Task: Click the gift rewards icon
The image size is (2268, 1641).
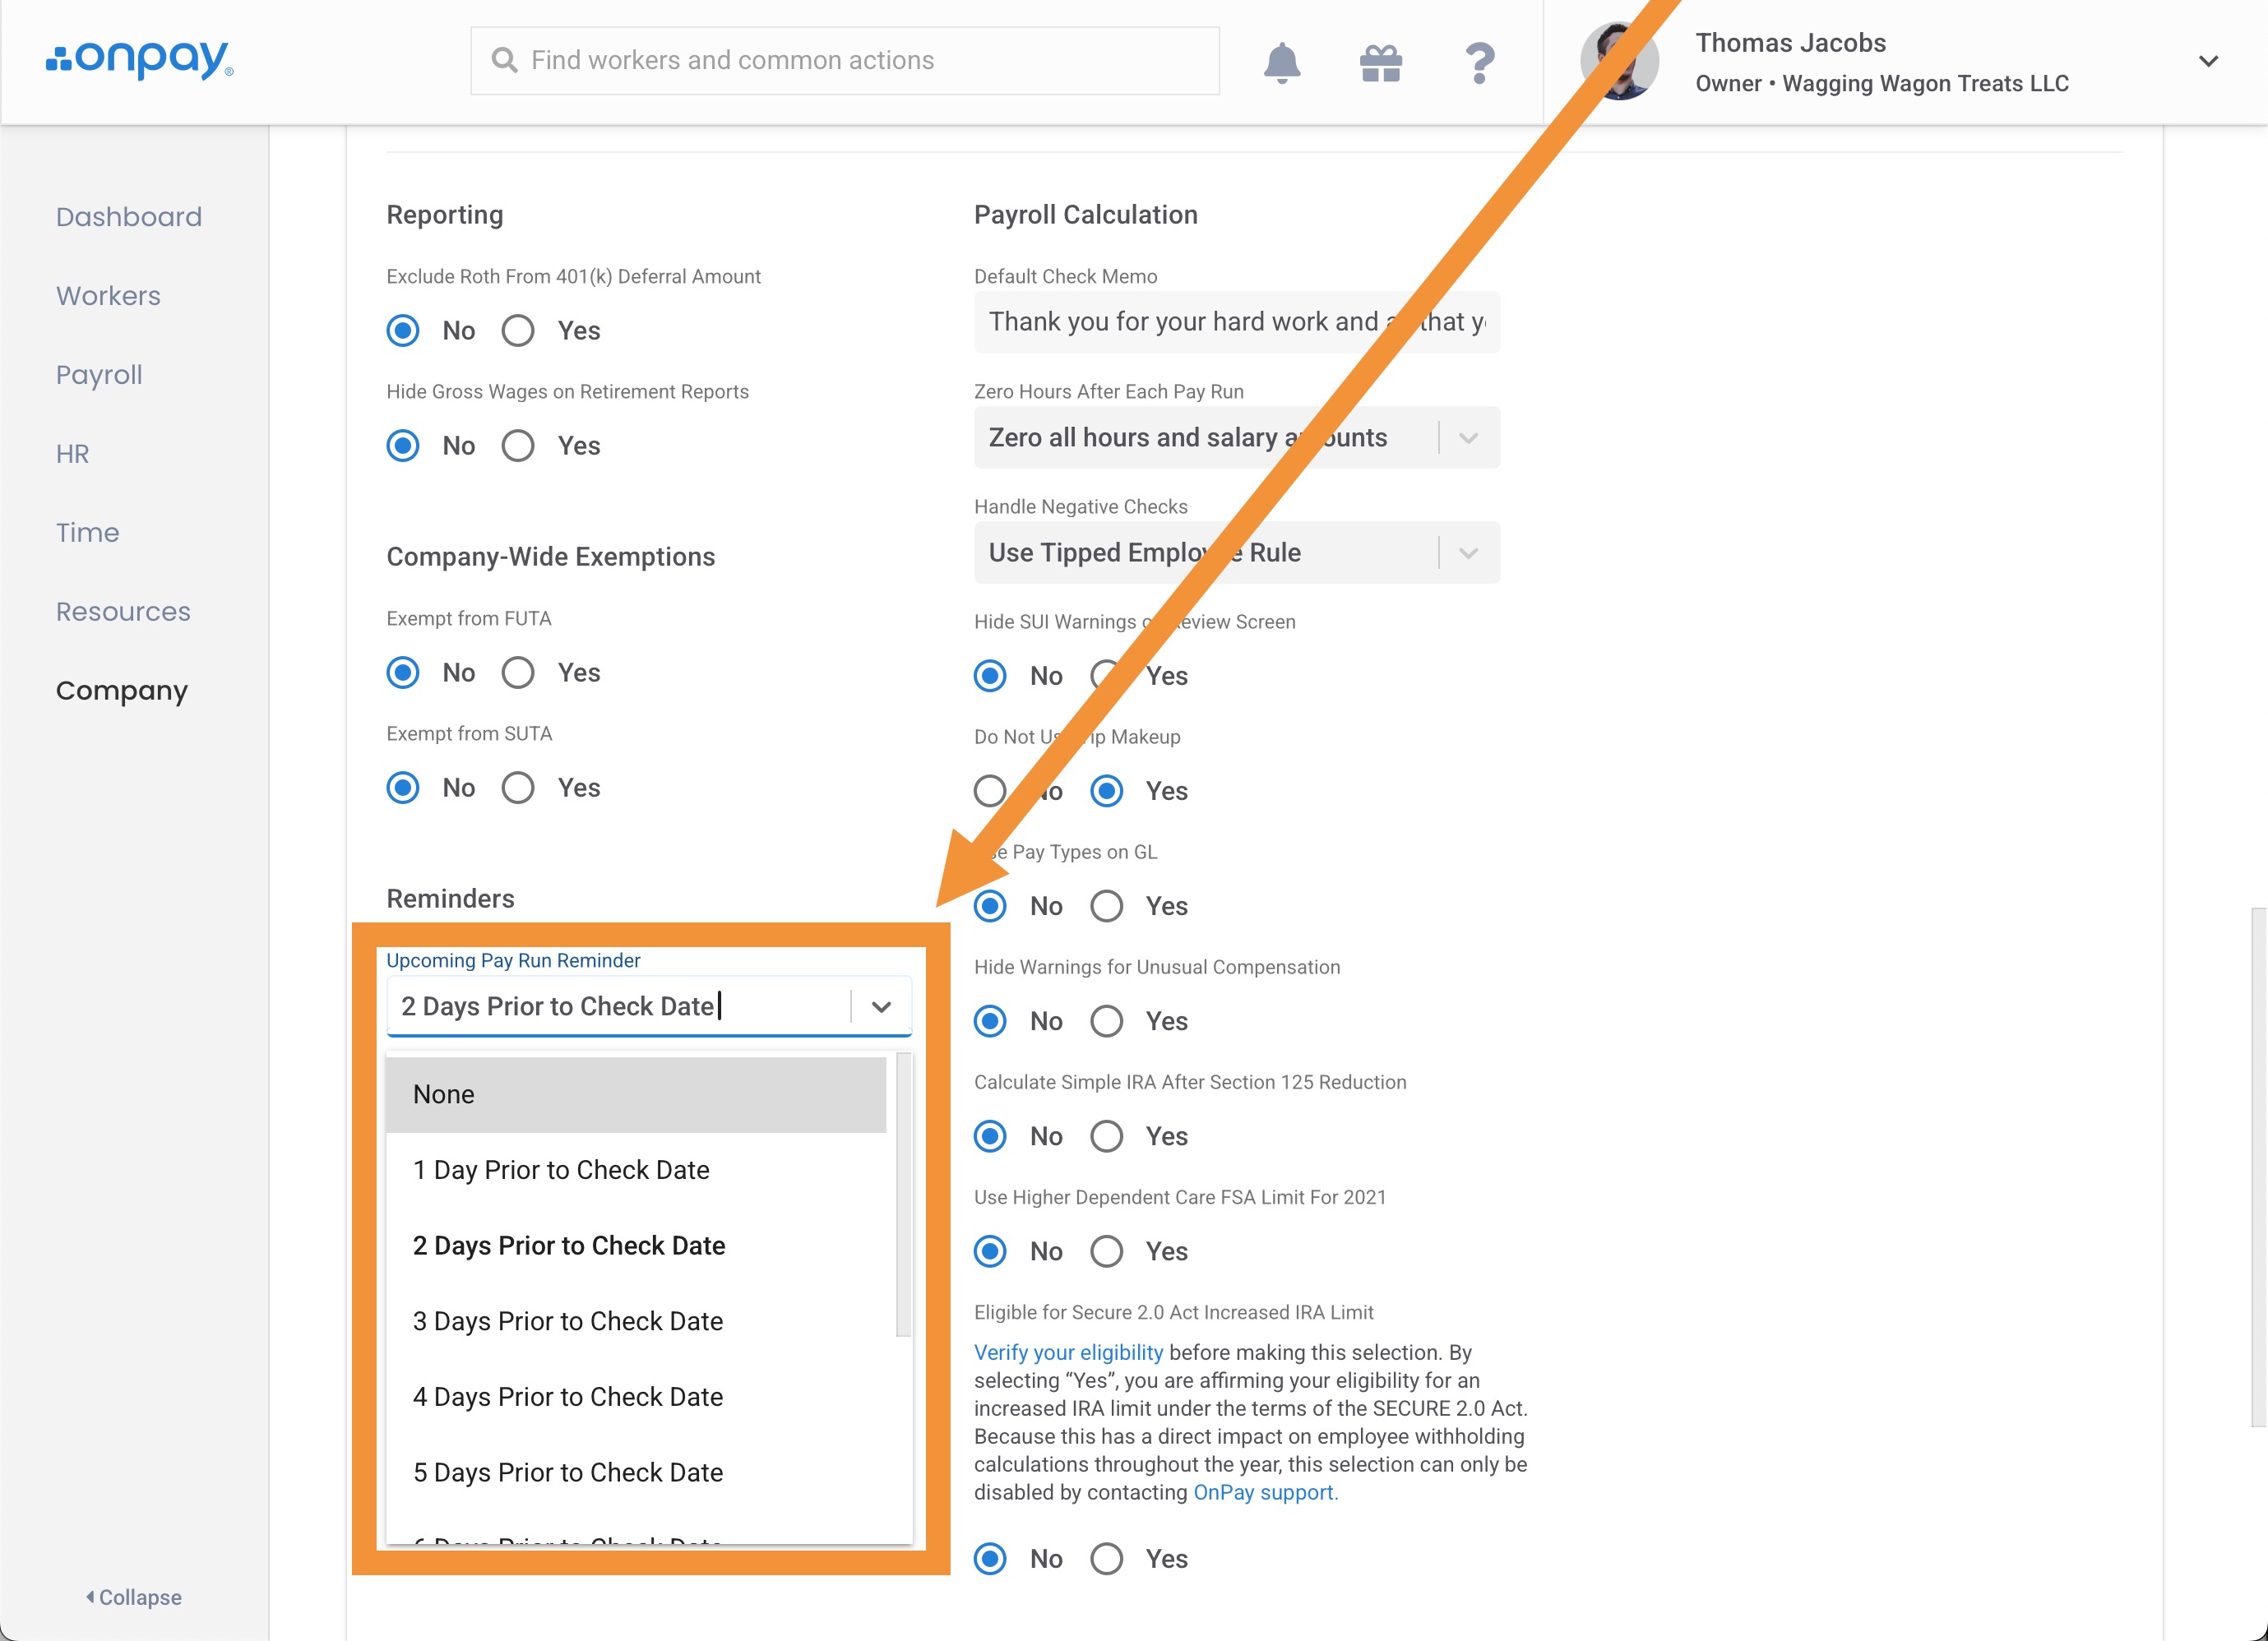Action: click(x=1380, y=62)
